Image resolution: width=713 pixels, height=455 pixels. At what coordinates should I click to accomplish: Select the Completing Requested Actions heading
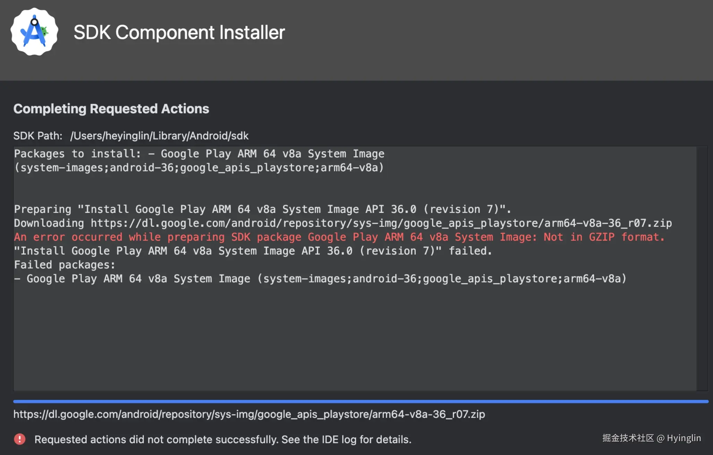[111, 109]
